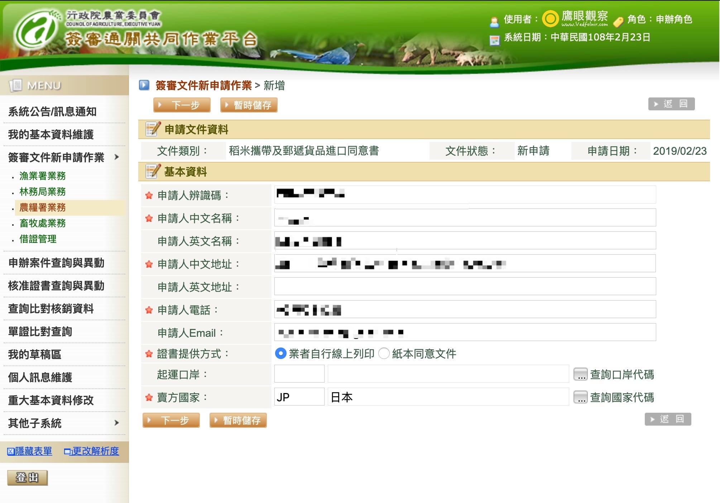
Task: Focus the 申請人中文地址 input field
Action: pyautogui.click(x=465, y=263)
